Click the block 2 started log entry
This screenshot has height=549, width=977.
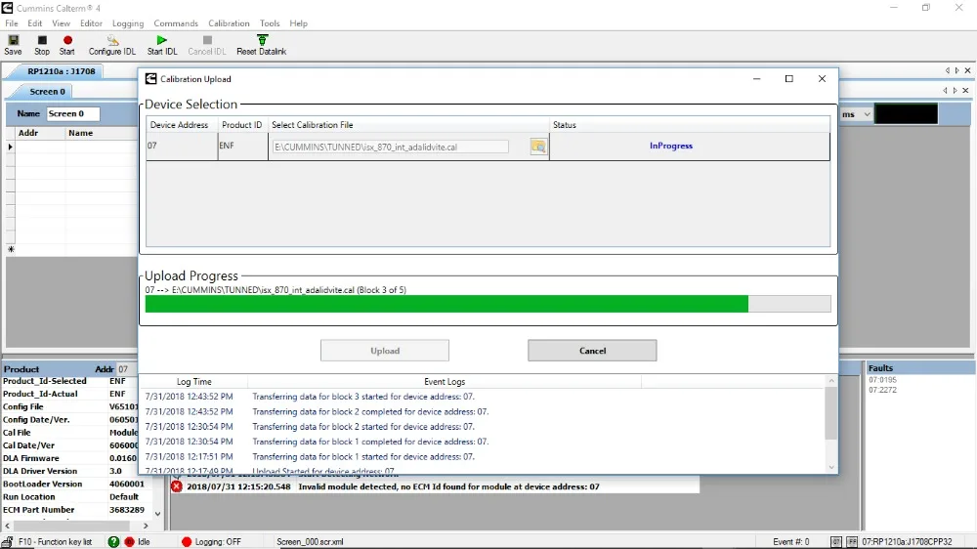point(363,426)
